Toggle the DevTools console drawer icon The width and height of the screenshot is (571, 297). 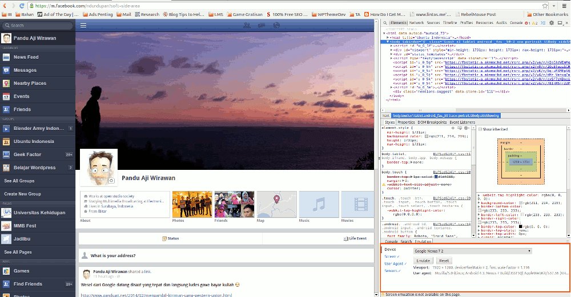pos(542,23)
